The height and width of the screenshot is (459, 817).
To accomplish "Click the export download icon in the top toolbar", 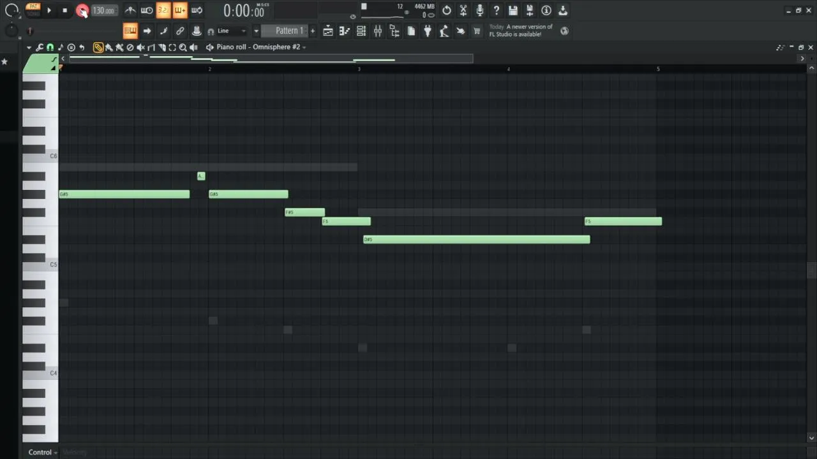I will pos(563,10).
